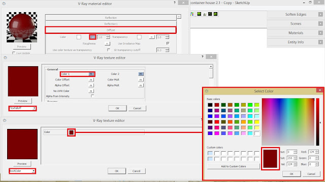The width and height of the screenshot is (325, 182).
Task: Open the TexFalloff texture type dropdown
Action: [x=22, y=108]
